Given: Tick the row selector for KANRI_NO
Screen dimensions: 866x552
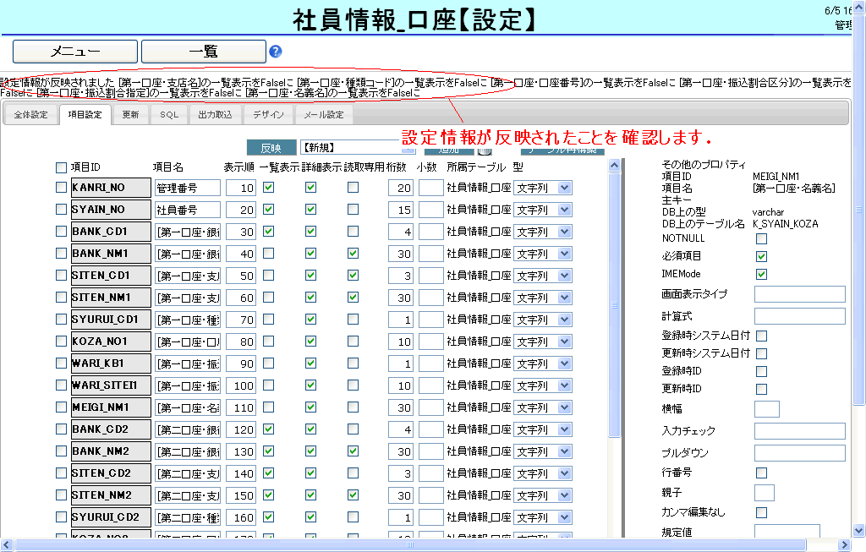Looking at the screenshot, I should [x=61, y=188].
